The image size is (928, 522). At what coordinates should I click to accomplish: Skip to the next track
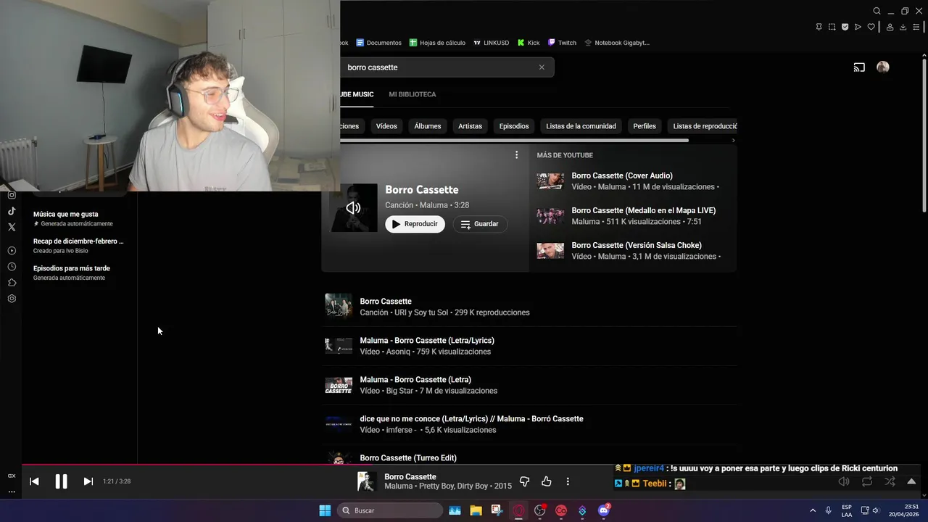click(x=88, y=481)
